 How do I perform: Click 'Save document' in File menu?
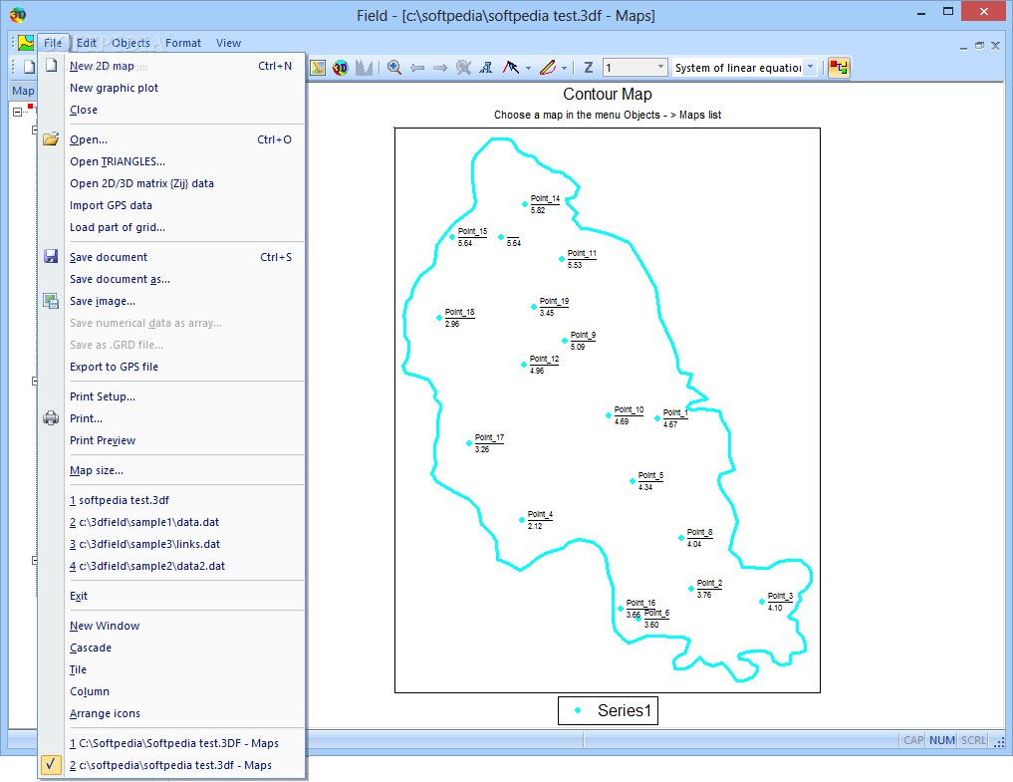[170, 257]
